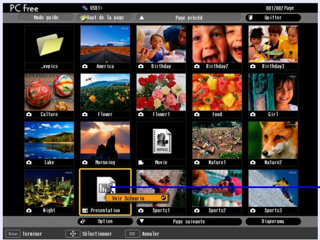320x240 pixels.
Task: Click the Night city thumbnail
Action: click(49, 189)
